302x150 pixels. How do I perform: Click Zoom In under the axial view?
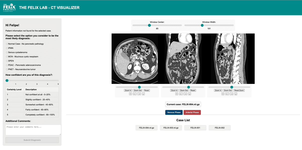(128, 90)
